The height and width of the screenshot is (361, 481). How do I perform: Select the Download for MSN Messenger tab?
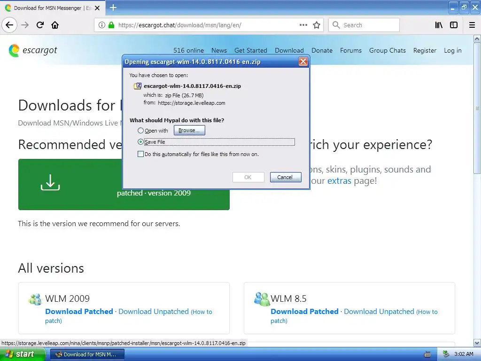click(52, 8)
